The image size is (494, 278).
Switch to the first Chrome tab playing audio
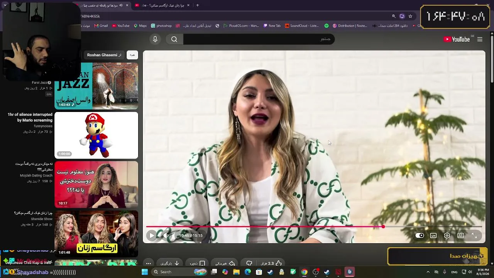(102, 5)
